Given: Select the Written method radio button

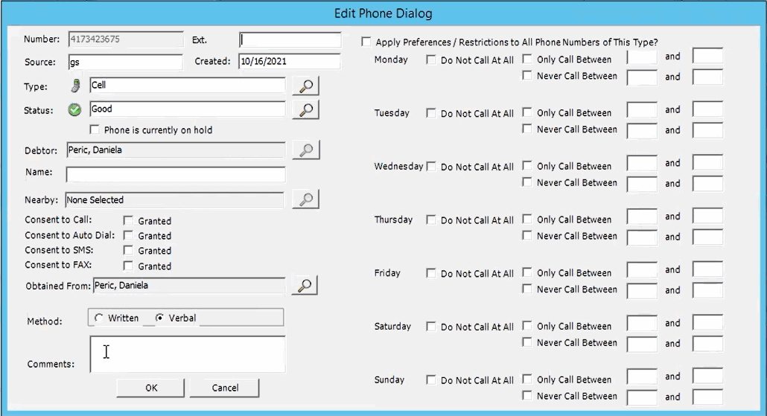Looking at the screenshot, I should [x=98, y=319].
